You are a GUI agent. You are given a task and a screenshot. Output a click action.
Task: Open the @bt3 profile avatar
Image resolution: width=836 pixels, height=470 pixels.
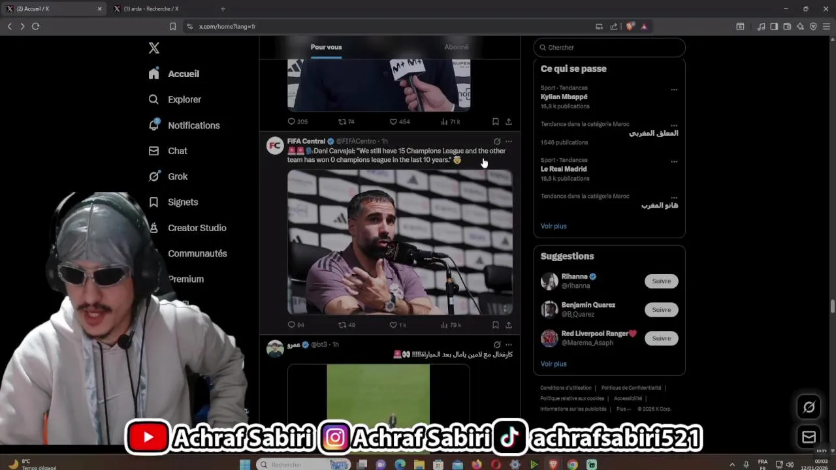[x=275, y=349]
